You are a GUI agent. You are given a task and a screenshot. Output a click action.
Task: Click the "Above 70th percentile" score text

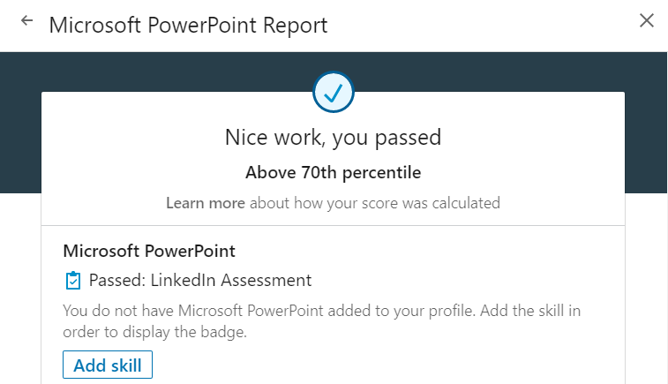click(333, 172)
